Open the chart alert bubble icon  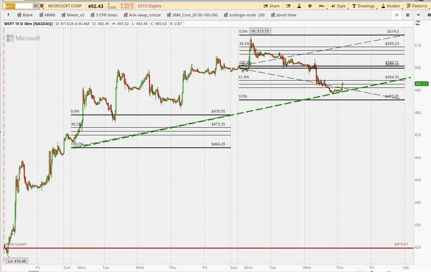[288, 6]
